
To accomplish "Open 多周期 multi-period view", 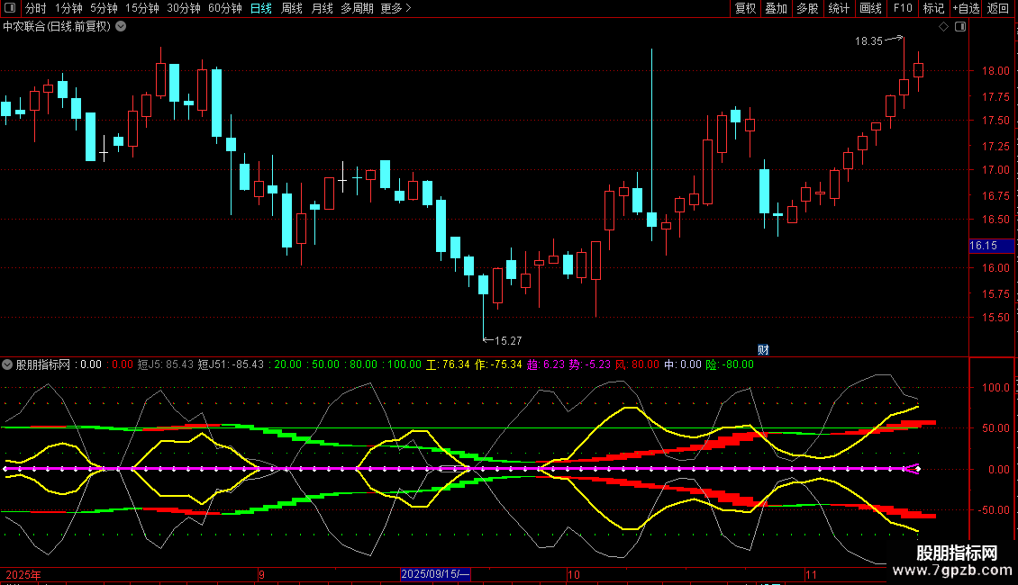I will point(357,8).
